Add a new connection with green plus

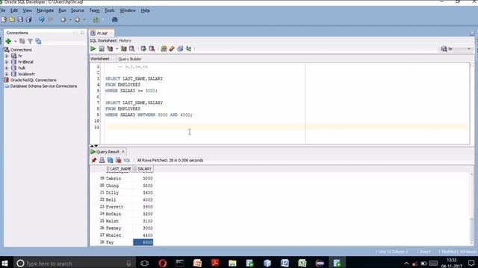(8, 42)
